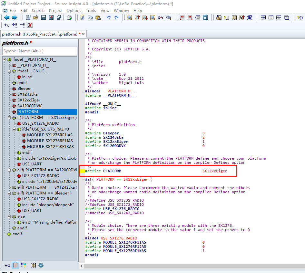This screenshot has width=305, height=273.
Task: Open the Help menu
Action: pyautogui.click(x=138, y=11)
